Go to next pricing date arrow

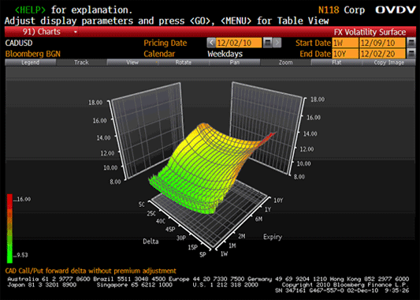277,43
